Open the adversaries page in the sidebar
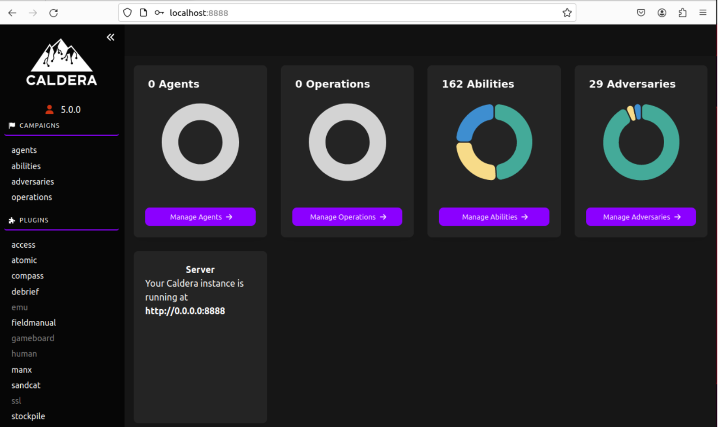The image size is (718, 427). [33, 181]
